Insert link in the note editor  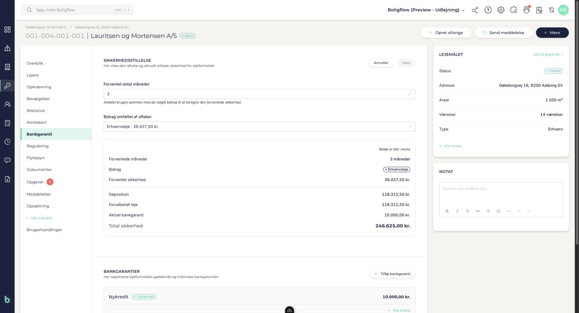click(x=478, y=211)
